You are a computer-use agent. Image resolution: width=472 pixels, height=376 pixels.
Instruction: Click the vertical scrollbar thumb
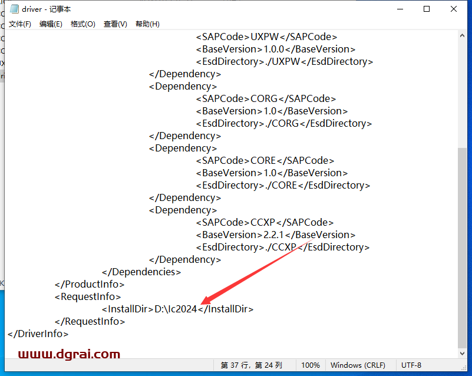pyautogui.click(x=462, y=248)
